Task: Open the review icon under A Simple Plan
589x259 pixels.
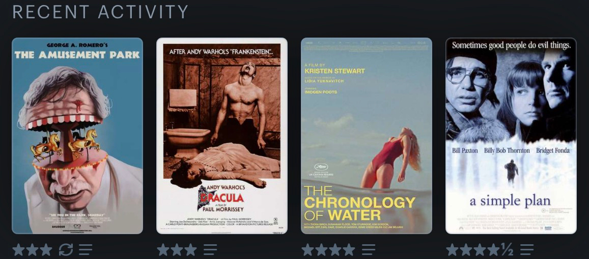Action: tap(527, 250)
